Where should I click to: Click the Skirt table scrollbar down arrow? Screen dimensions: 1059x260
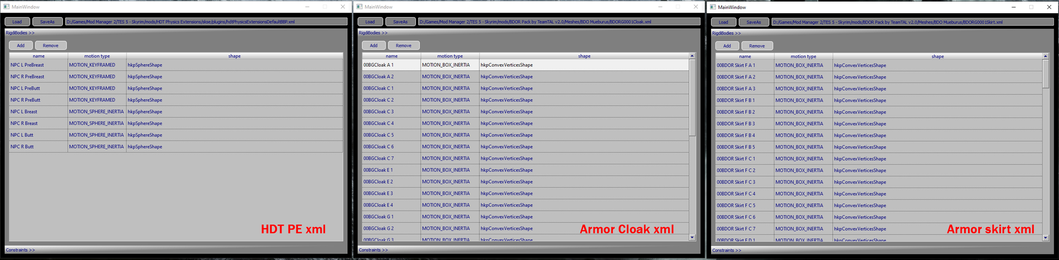(1045, 238)
